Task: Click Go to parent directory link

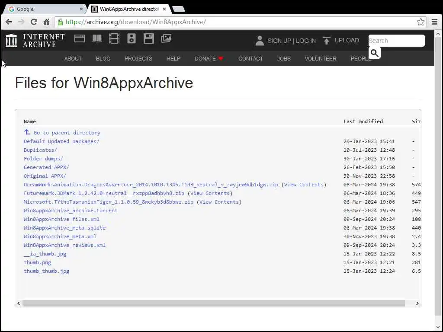Action: [x=67, y=133]
